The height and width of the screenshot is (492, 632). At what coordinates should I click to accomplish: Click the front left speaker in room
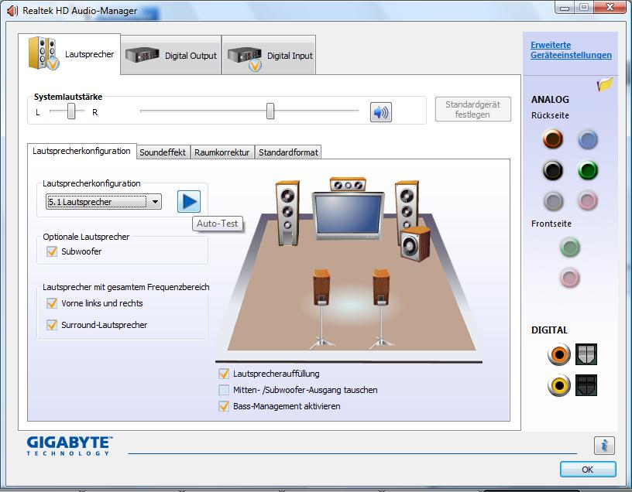[287, 213]
